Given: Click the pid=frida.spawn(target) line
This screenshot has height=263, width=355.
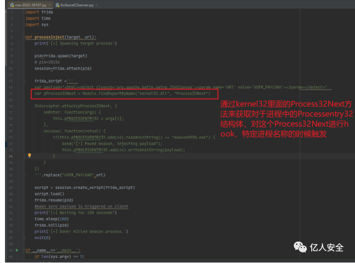Looking at the screenshot, I should tap(61, 56).
